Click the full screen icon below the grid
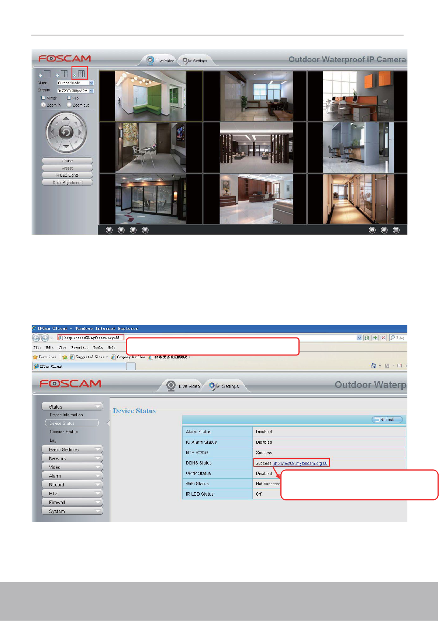 click(396, 230)
